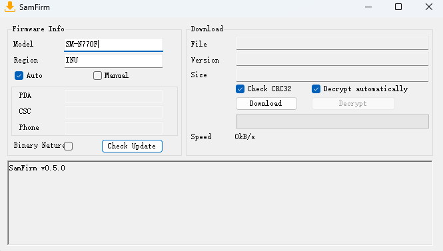Click the greyed-out Decrypt button
This screenshot has width=443, height=251.
[x=353, y=103]
